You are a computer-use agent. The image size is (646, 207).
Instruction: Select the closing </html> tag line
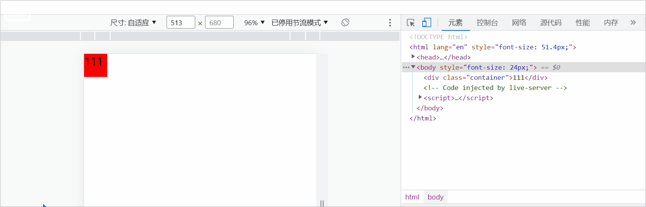(x=423, y=118)
